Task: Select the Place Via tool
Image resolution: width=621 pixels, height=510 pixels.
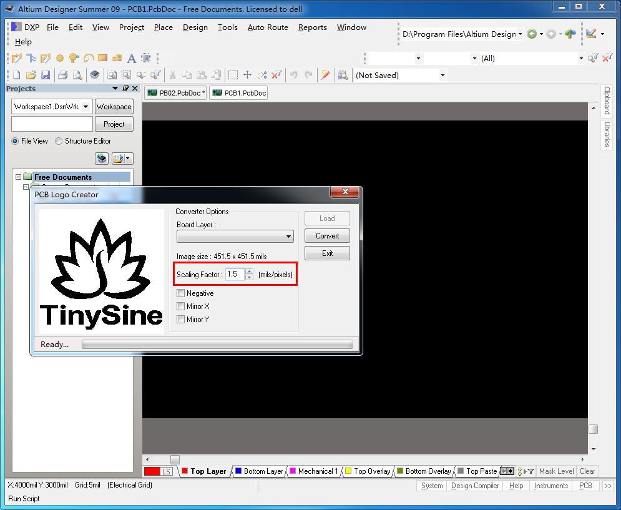Action: 74,59
